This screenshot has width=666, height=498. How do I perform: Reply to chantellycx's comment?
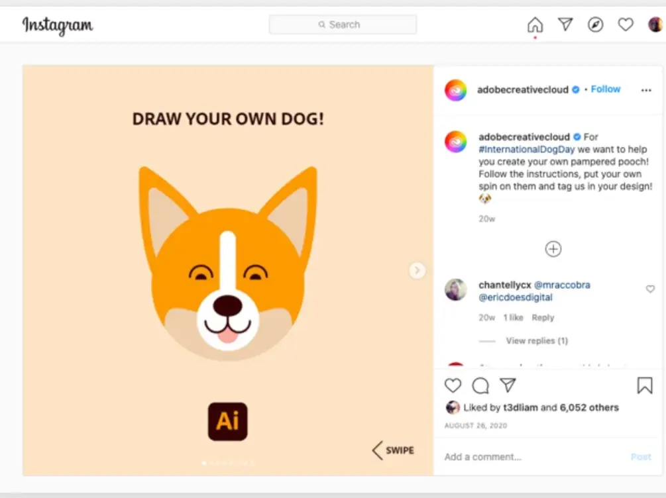click(543, 318)
